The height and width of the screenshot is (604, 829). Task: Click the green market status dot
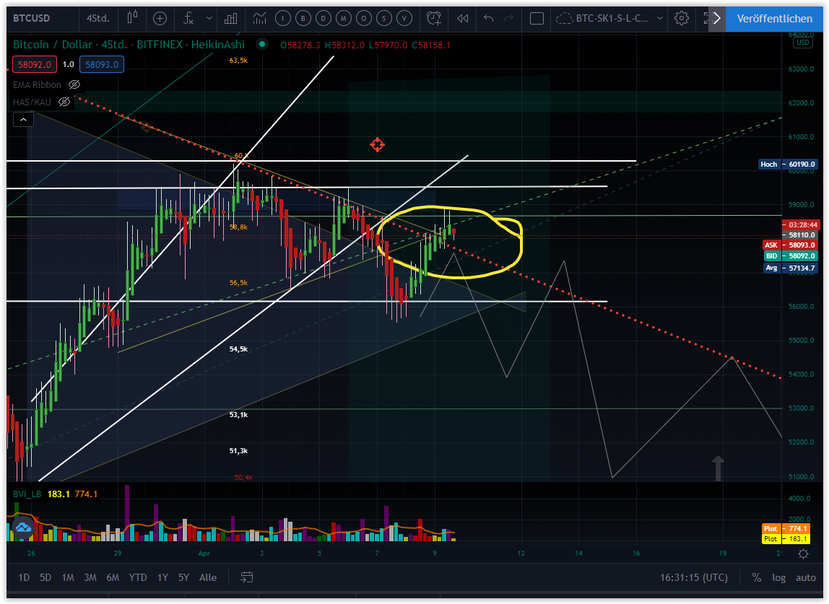click(261, 45)
